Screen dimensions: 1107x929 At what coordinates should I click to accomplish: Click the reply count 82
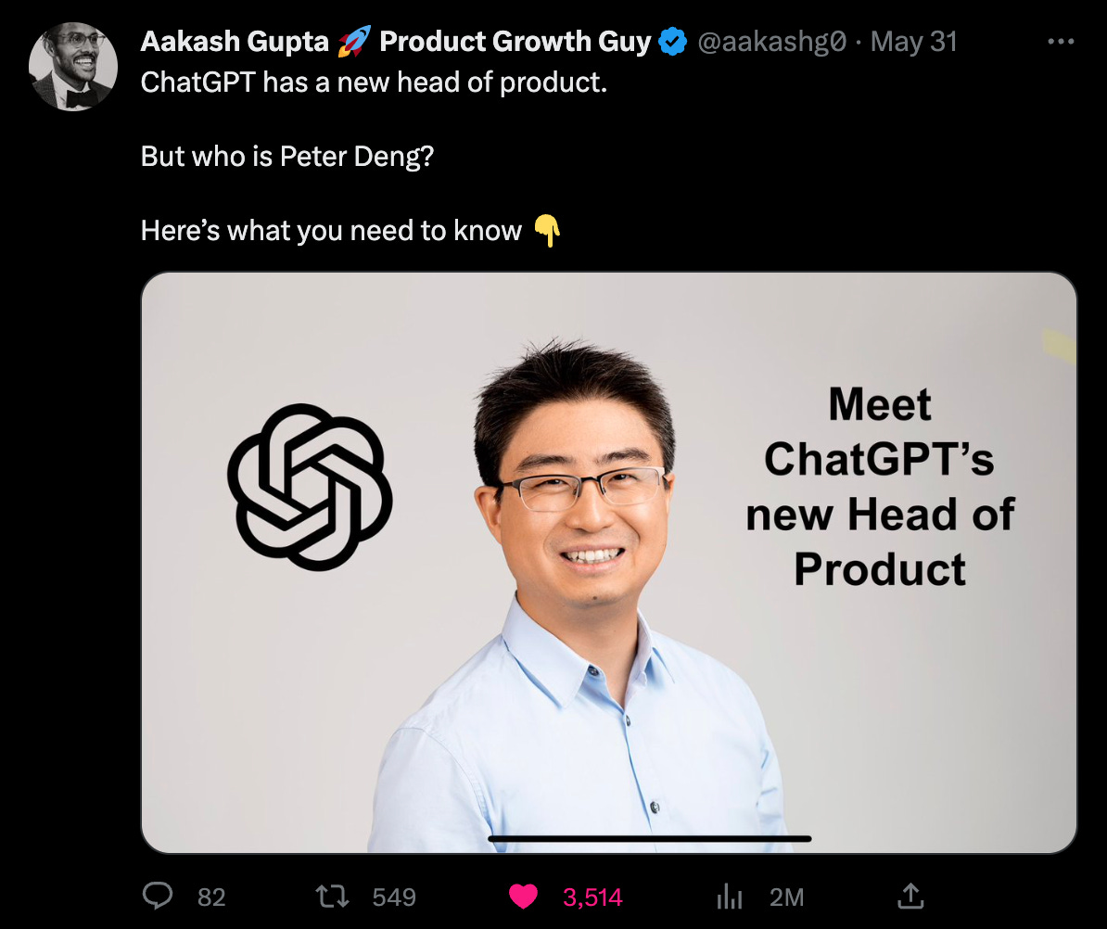click(211, 897)
